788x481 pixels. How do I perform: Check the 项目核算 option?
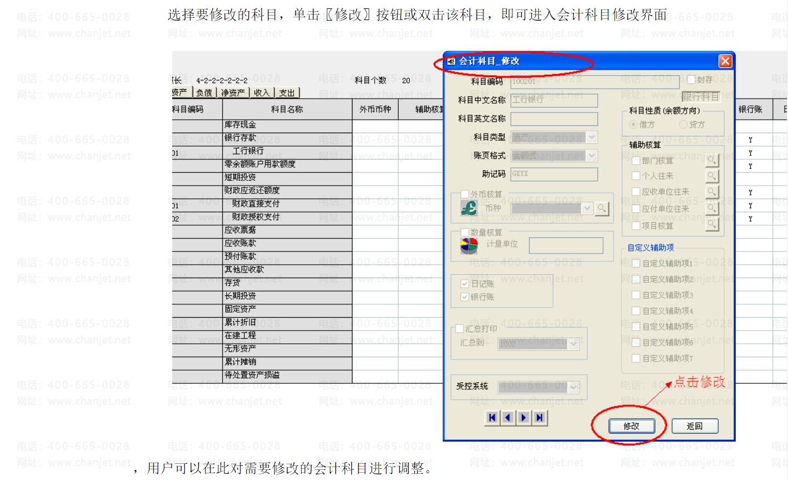[x=636, y=226]
